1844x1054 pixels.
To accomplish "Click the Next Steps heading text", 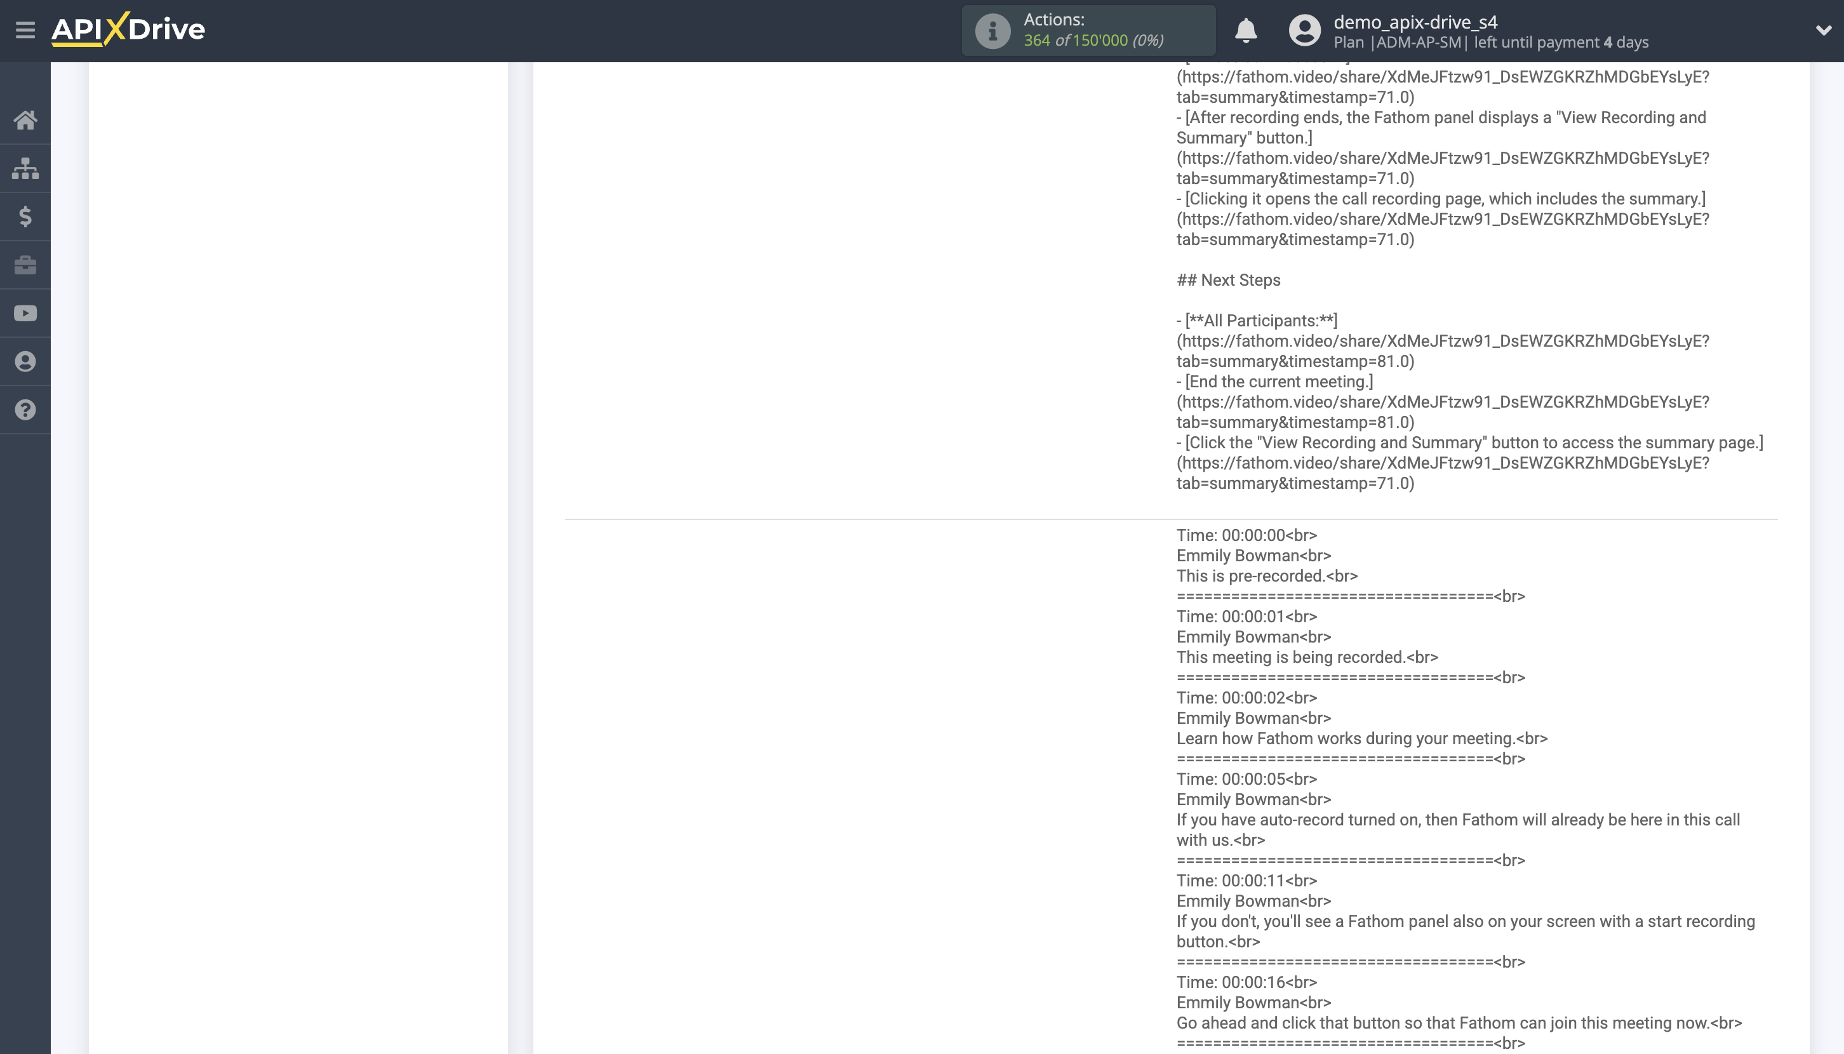I will point(1228,279).
